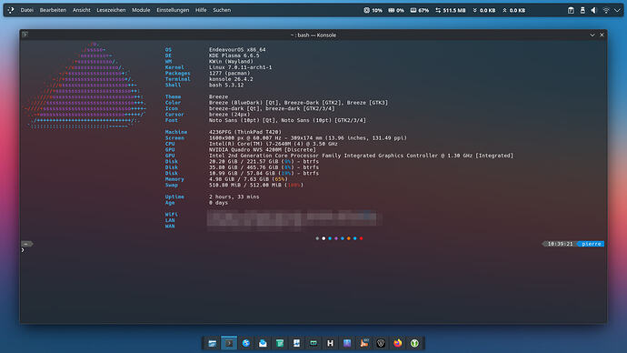
Task: Click the 'KDE Plasma 6.6.5' line
Action: click(234, 55)
